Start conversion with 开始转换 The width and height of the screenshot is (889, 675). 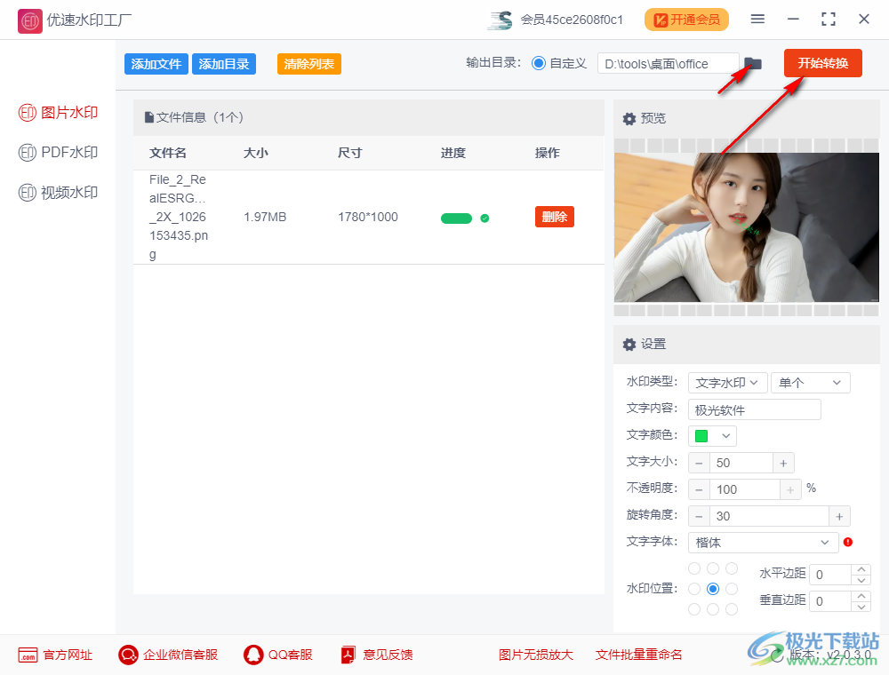pos(822,63)
